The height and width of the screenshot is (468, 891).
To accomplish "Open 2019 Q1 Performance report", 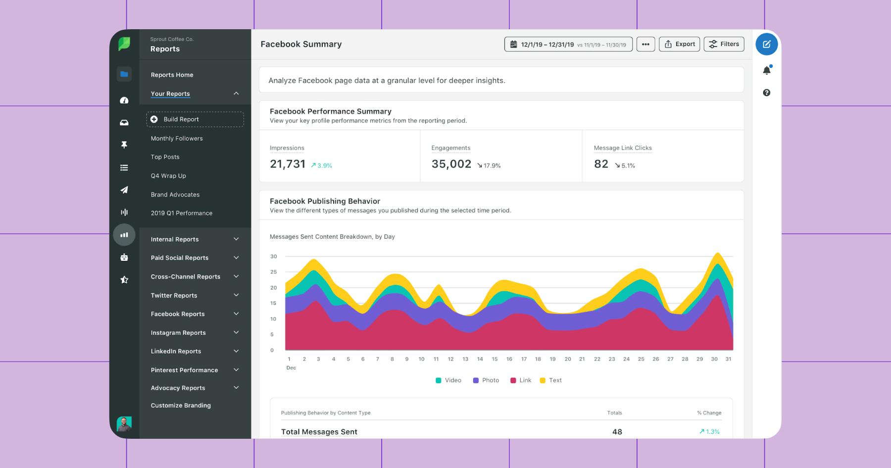I will tap(181, 213).
